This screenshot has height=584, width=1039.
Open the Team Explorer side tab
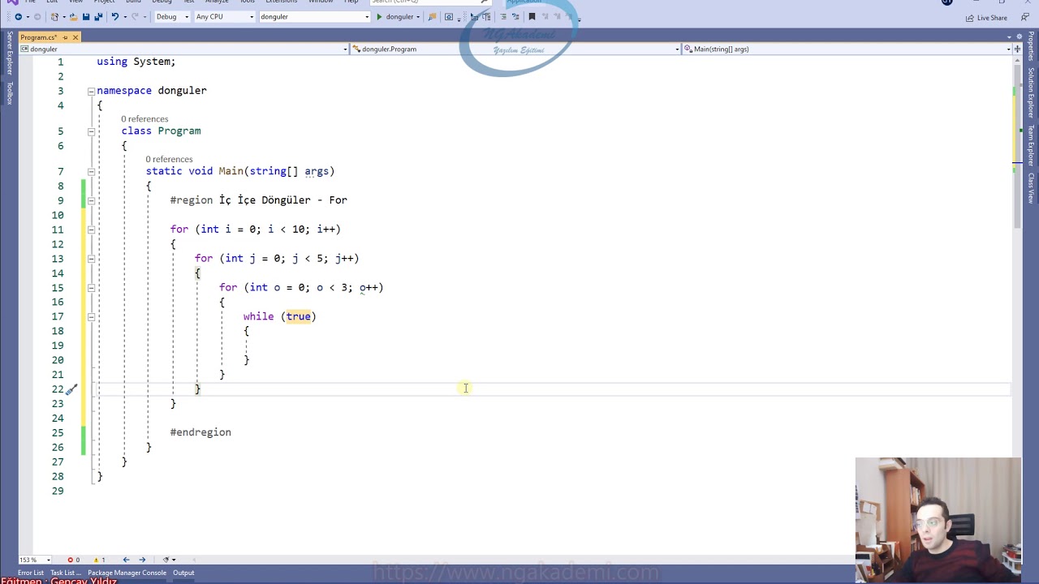[x=1032, y=145]
